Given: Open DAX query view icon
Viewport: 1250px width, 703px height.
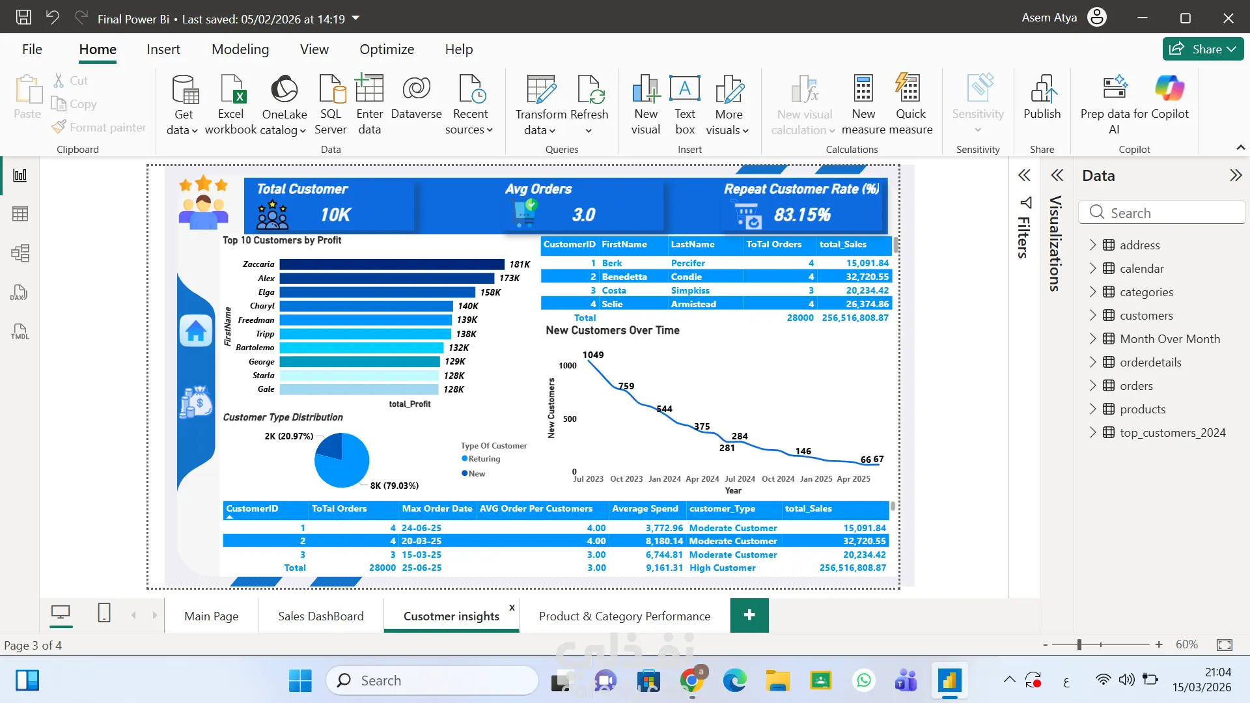Looking at the screenshot, I should pos(19,293).
